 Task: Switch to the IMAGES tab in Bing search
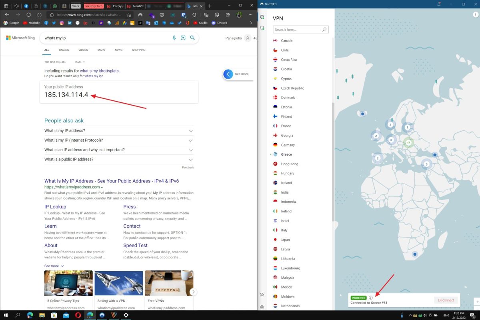64,50
